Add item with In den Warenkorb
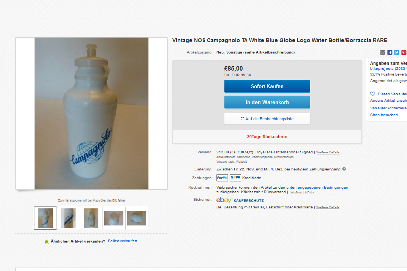The image size is (407, 271). pos(267,102)
